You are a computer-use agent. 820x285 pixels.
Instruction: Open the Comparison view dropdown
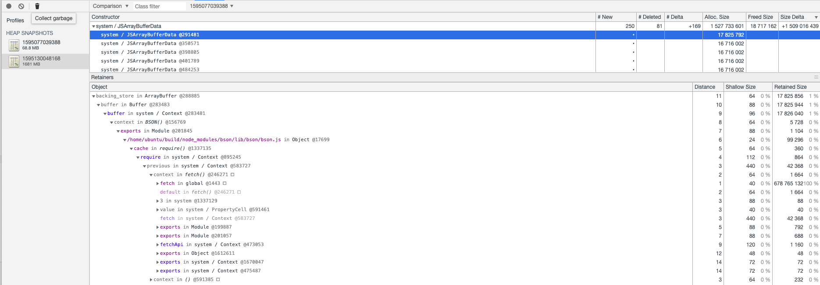pyautogui.click(x=111, y=6)
